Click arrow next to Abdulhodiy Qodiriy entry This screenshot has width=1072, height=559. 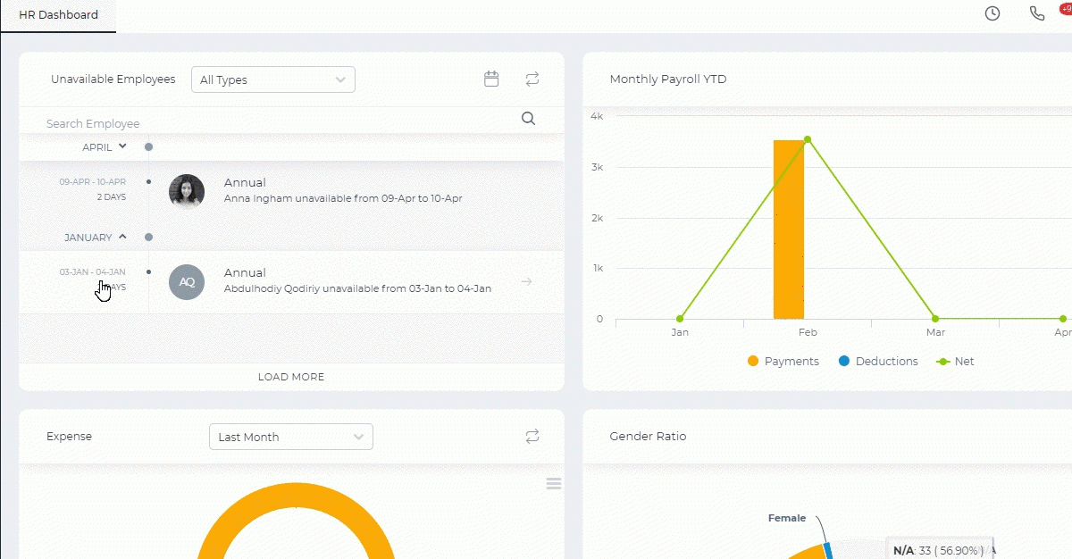527,282
